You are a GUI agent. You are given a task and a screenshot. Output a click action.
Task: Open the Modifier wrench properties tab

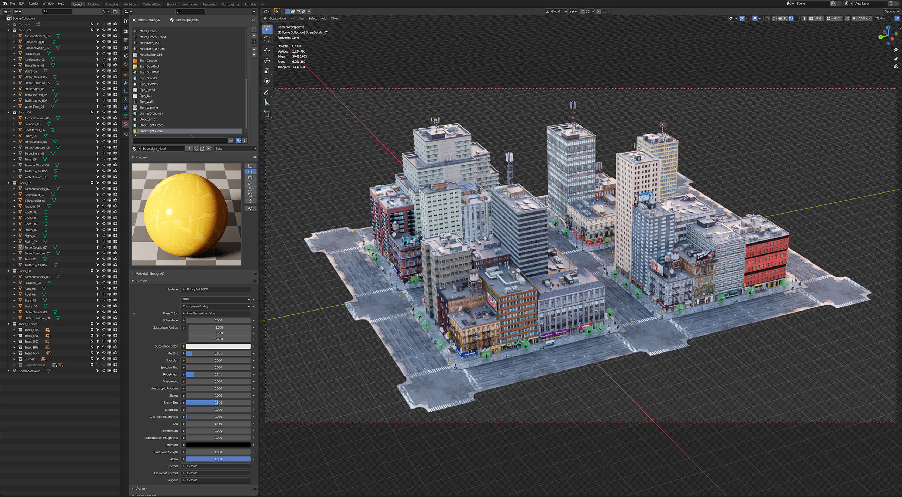(x=125, y=83)
